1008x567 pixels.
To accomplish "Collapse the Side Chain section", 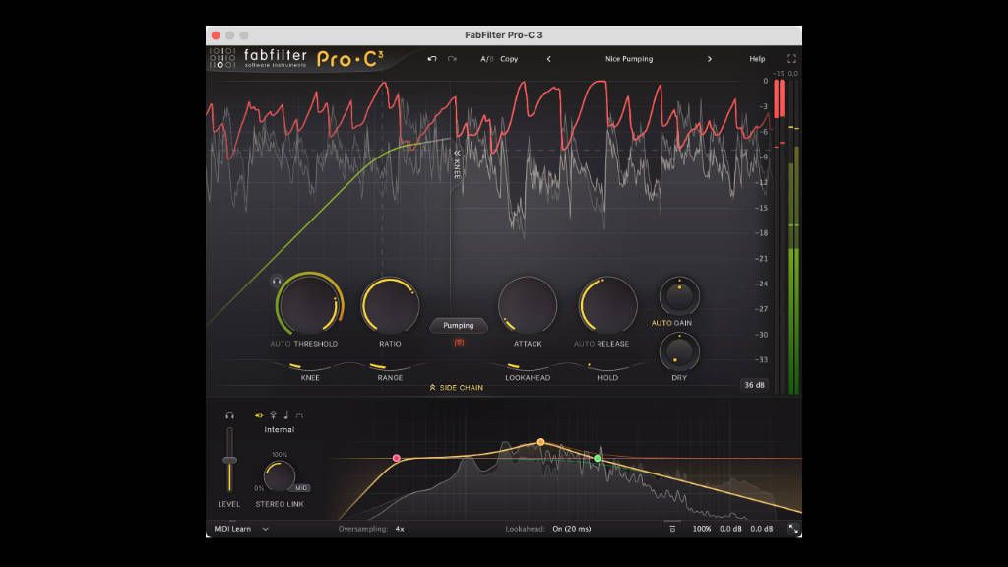I will point(456,388).
